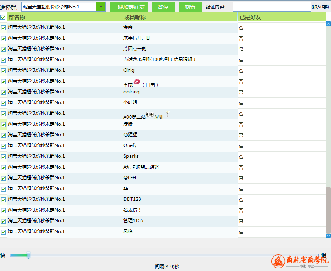
Task: Click the 暂停 pause button
Action: tap(163, 7)
